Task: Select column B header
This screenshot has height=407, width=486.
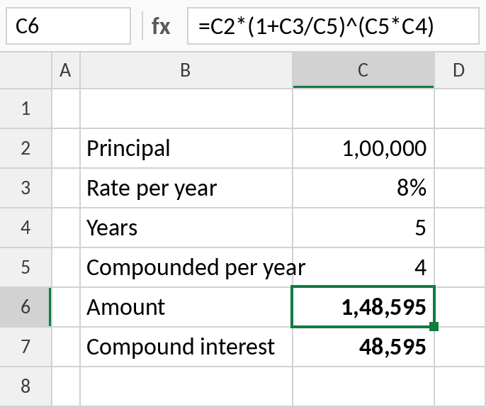Action: pos(186,70)
